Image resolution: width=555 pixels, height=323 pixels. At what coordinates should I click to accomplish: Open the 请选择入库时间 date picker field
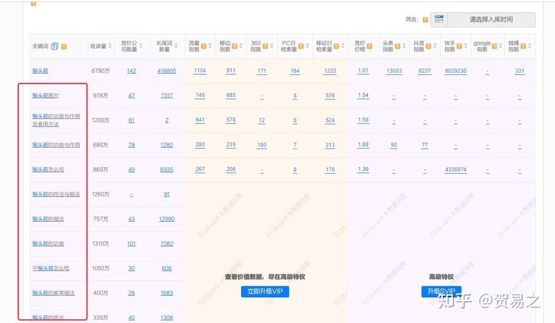(x=491, y=19)
